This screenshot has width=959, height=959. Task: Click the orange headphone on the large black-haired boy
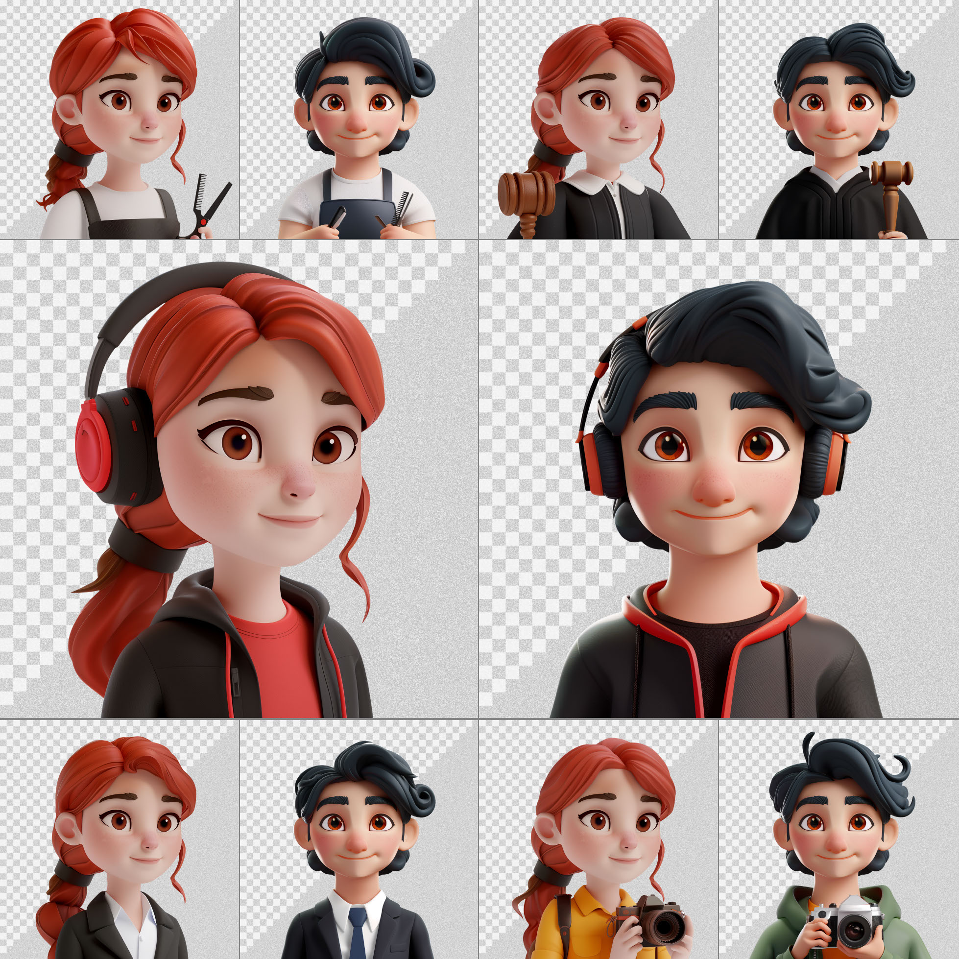[x=593, y=462]
